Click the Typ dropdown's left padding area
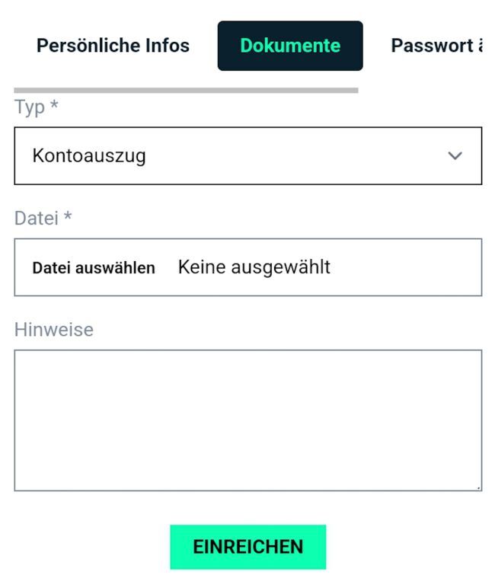This screenshot has height=578, width=495. point(23,156)
